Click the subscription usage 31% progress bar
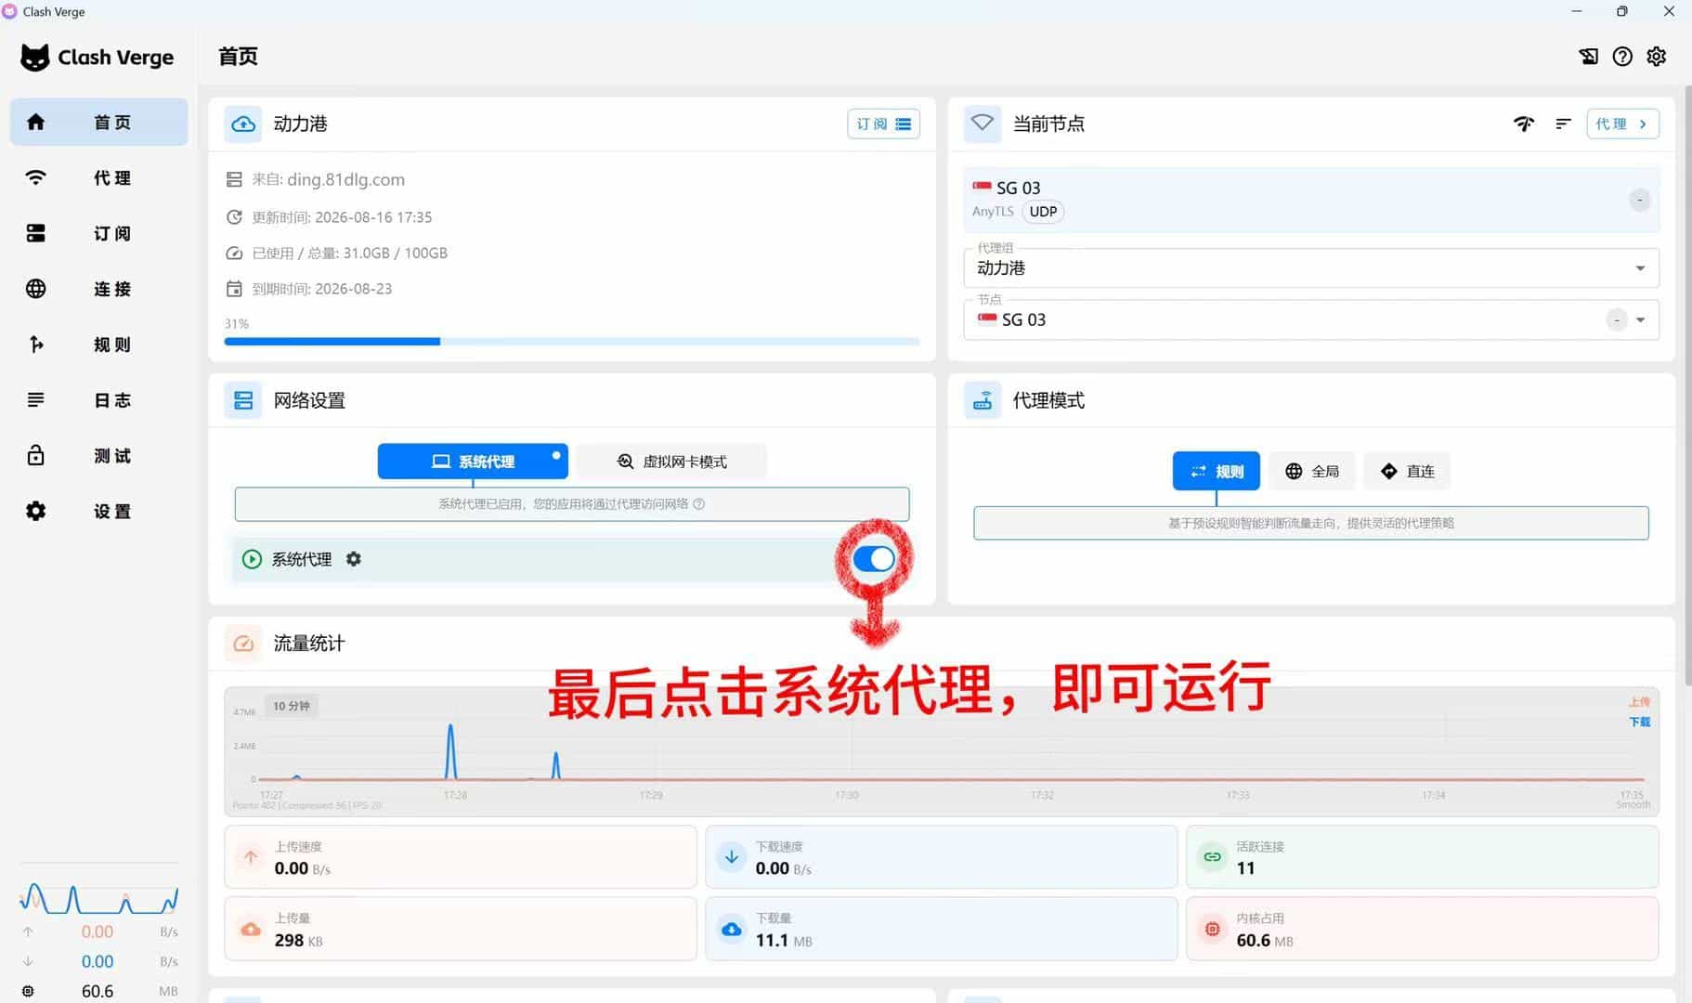This screenshot has width=1692, height=1003. tap(572, 342)
